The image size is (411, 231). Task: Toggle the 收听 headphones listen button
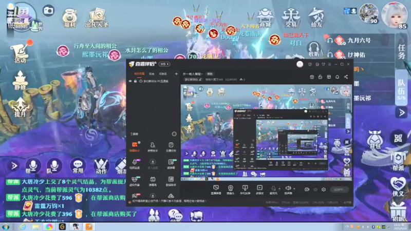point(314,49)
